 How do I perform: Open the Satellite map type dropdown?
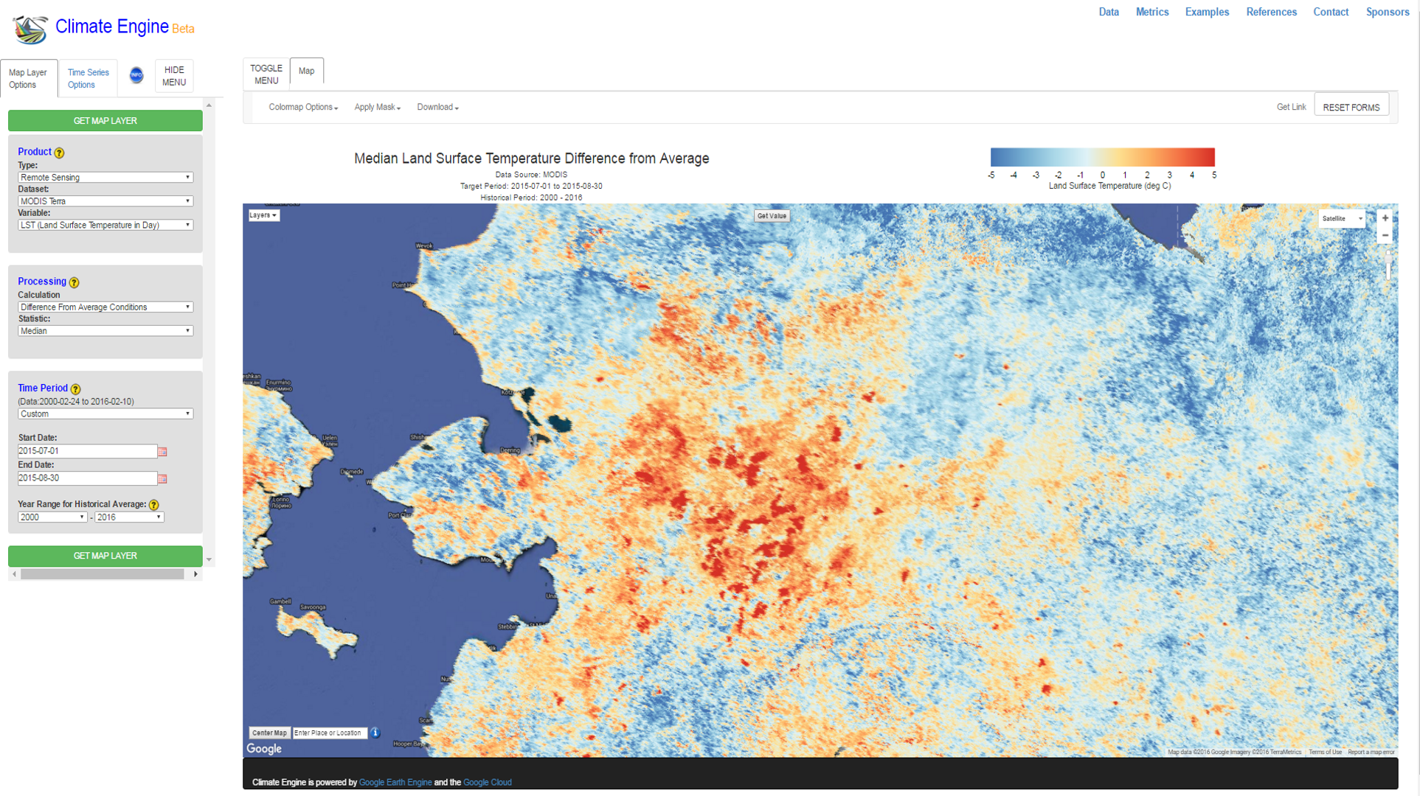(x=1341, y=218)
